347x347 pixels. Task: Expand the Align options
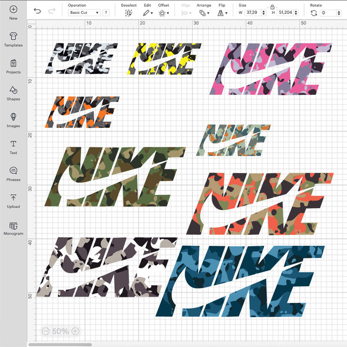point(186,13)
